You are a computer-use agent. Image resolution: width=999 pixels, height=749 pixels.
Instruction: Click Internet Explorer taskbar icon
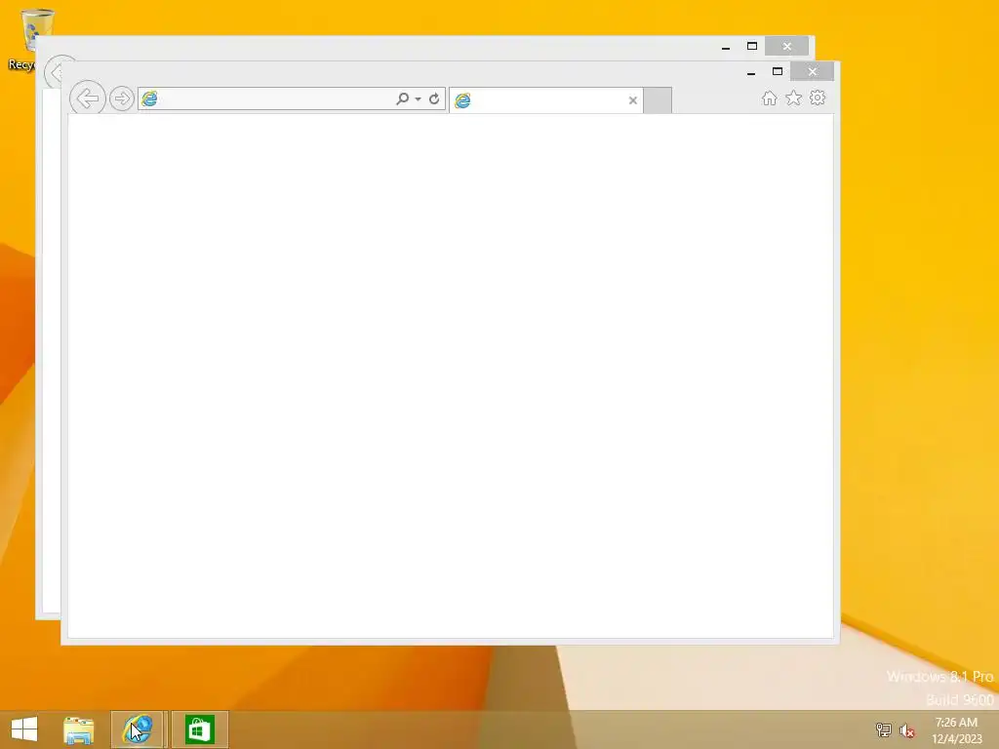[138, 729]
